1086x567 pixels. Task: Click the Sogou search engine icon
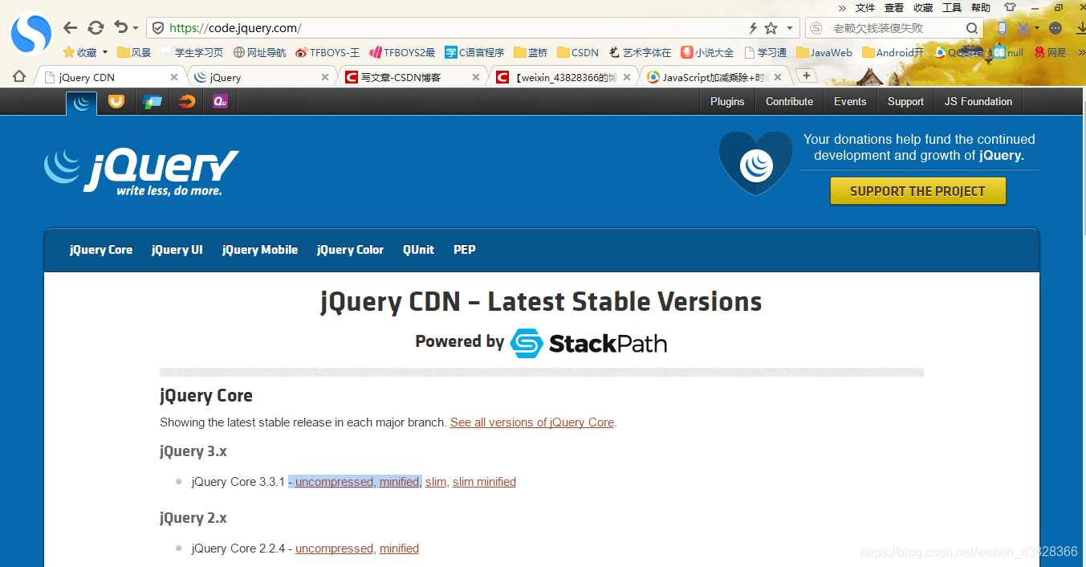click(x=816, y=28)
